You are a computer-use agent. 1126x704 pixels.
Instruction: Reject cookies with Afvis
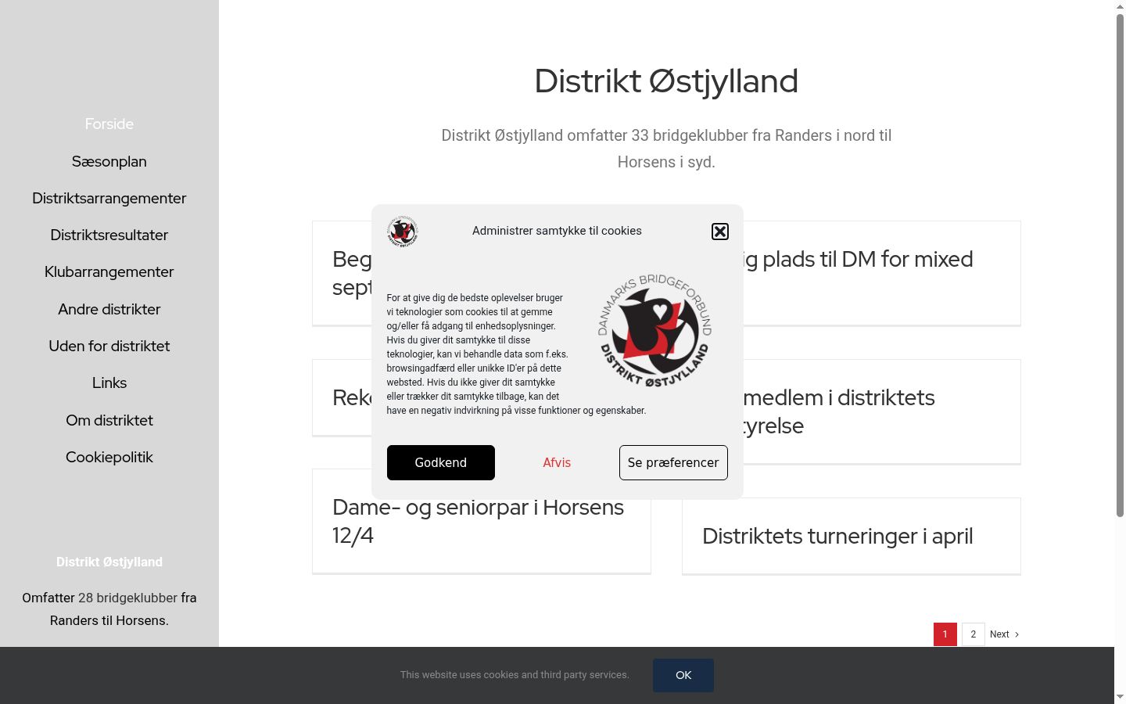557,462
